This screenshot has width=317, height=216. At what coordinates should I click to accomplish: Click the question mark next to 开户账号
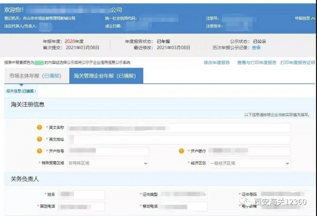[39, 152]
